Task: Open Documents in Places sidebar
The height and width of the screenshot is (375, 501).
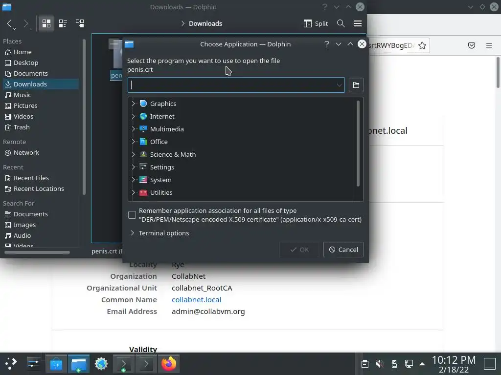Action: [x=41, y=73]
